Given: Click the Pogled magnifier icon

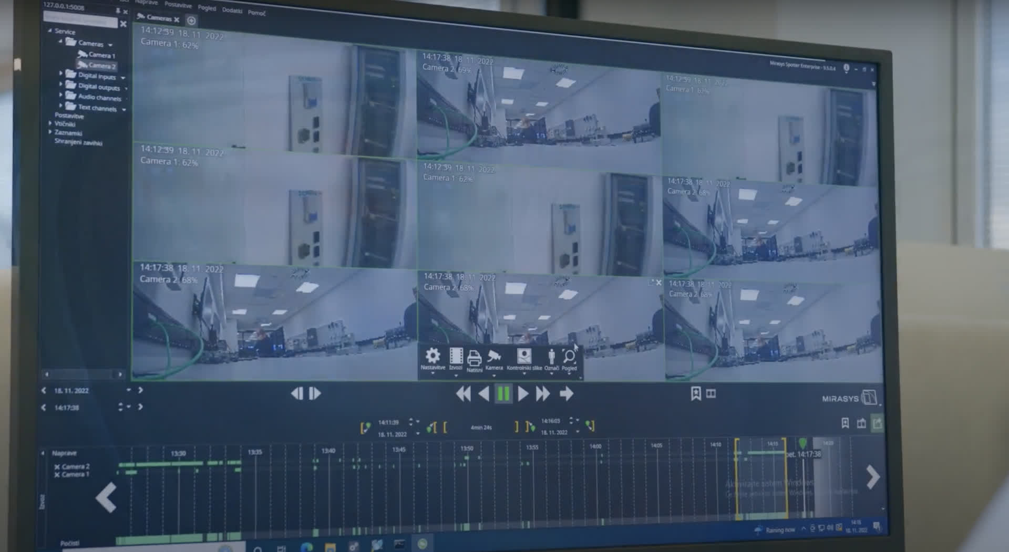Looking at the screenshot, I should (569, 357).
